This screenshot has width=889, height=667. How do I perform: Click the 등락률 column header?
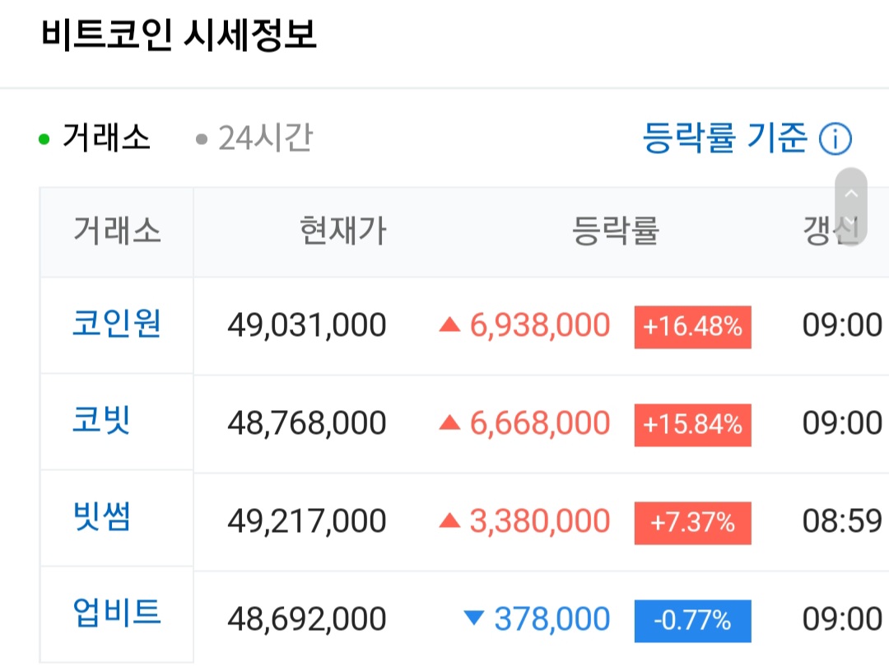click(x=615, y=231)
